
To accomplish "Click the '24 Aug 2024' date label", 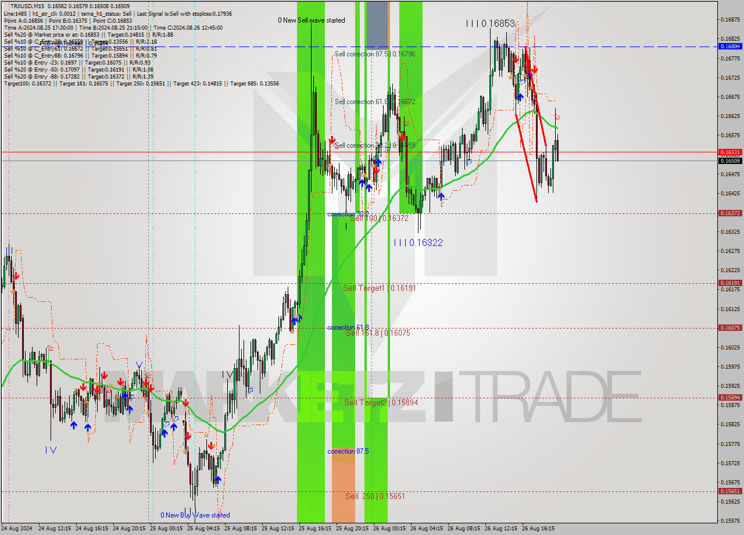I will click(17, 529).
